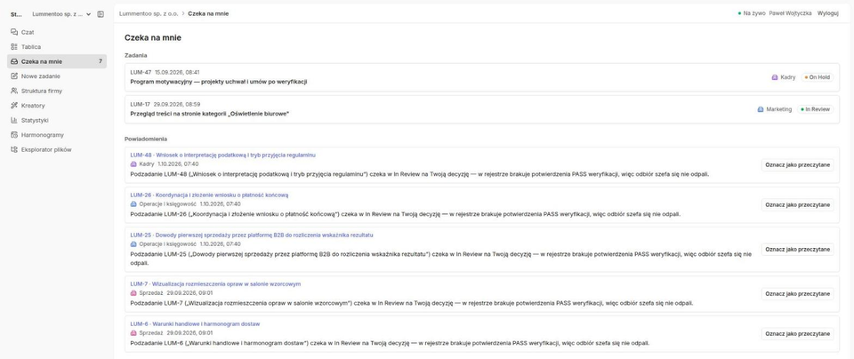Open Struktura firmy people icon

(x=14, y=91)
